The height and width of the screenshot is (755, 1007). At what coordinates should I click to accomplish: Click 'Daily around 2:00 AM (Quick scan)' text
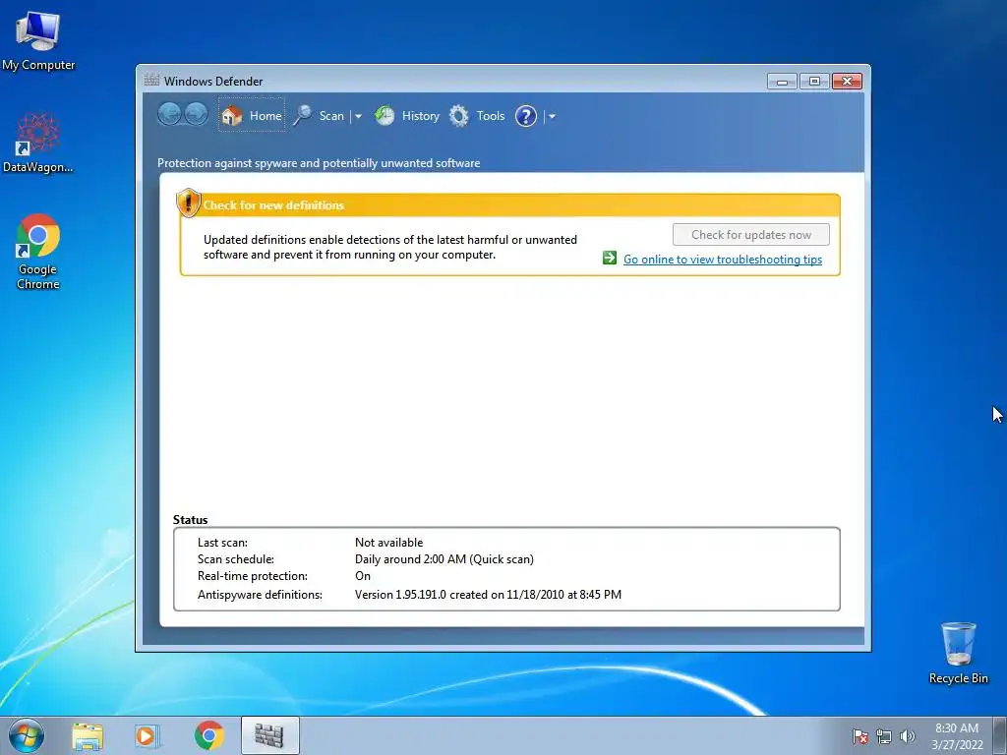(x=444, y=559)
